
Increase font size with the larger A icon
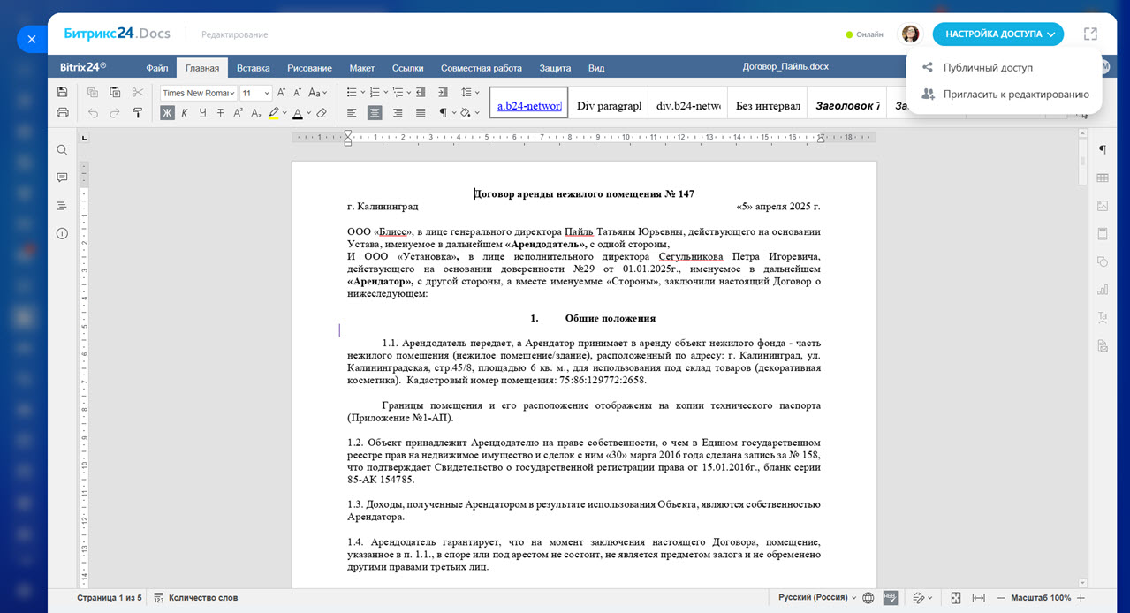click(x=282, y=92)
